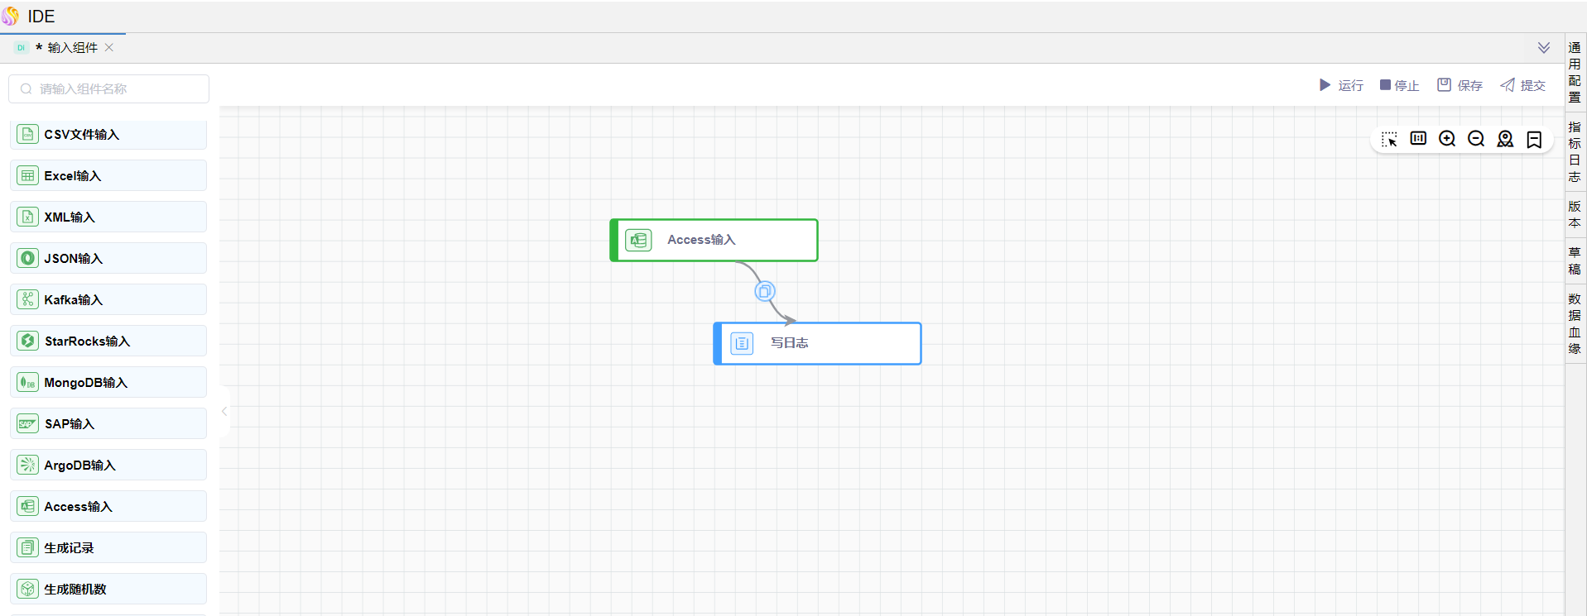This screenshot has height=616, width=1587.
Task: Expand the double-chevron tab list dropdown
Action: click(1544, 48)
